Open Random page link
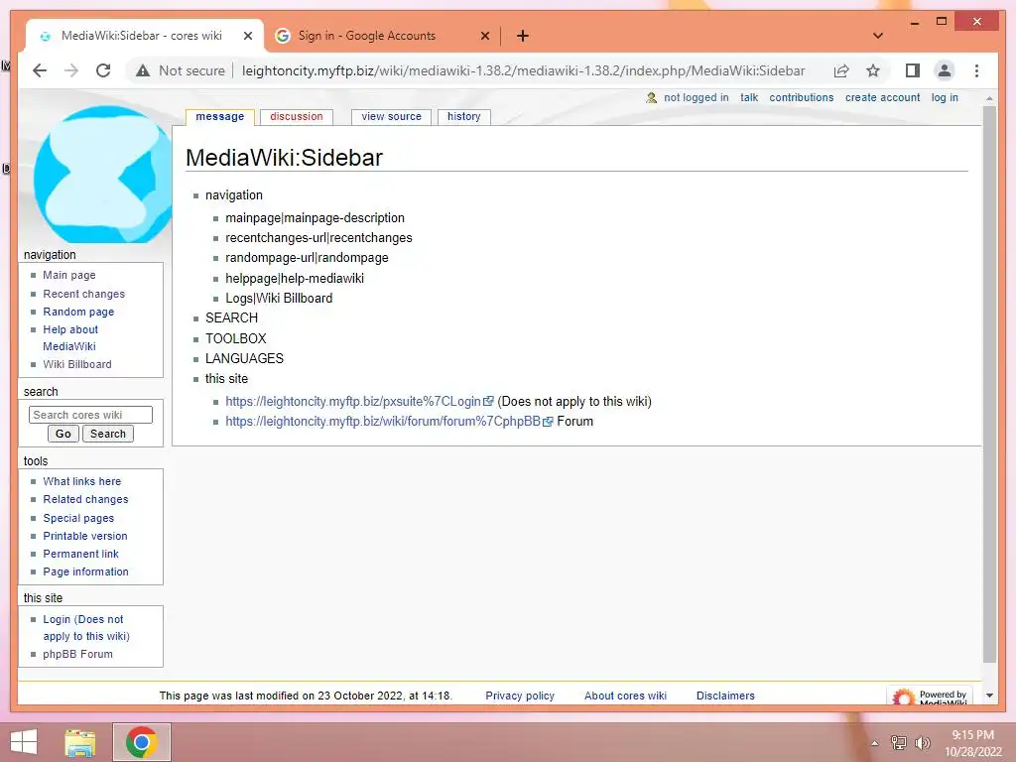 coord(78,312)
